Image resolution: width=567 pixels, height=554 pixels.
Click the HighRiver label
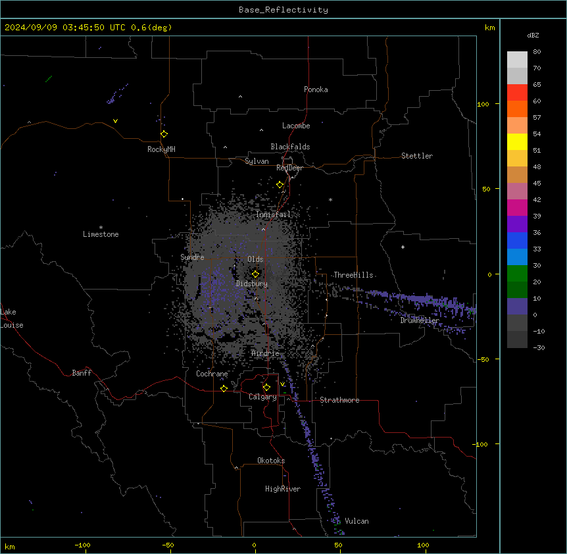283,489
